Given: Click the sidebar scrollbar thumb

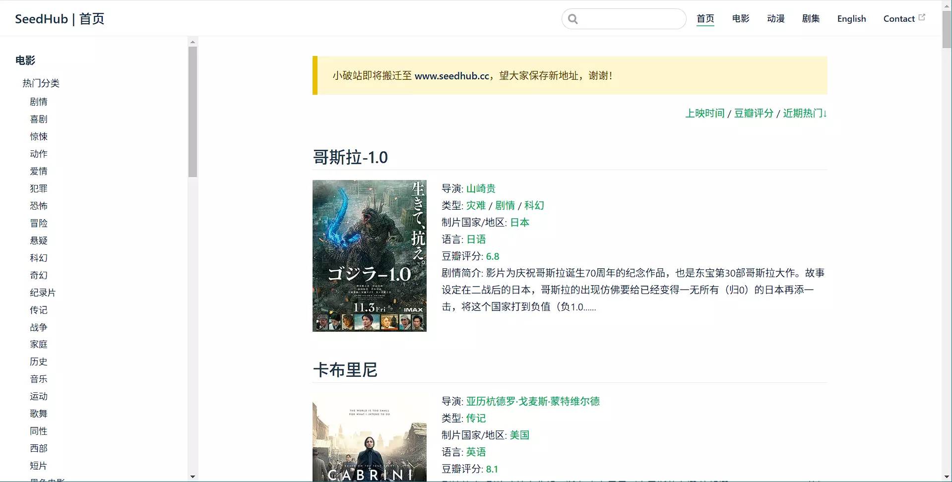Looking at the screenshot, I should (x=192, y=112).
